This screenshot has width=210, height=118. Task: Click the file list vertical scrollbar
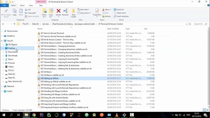[209, 67]
